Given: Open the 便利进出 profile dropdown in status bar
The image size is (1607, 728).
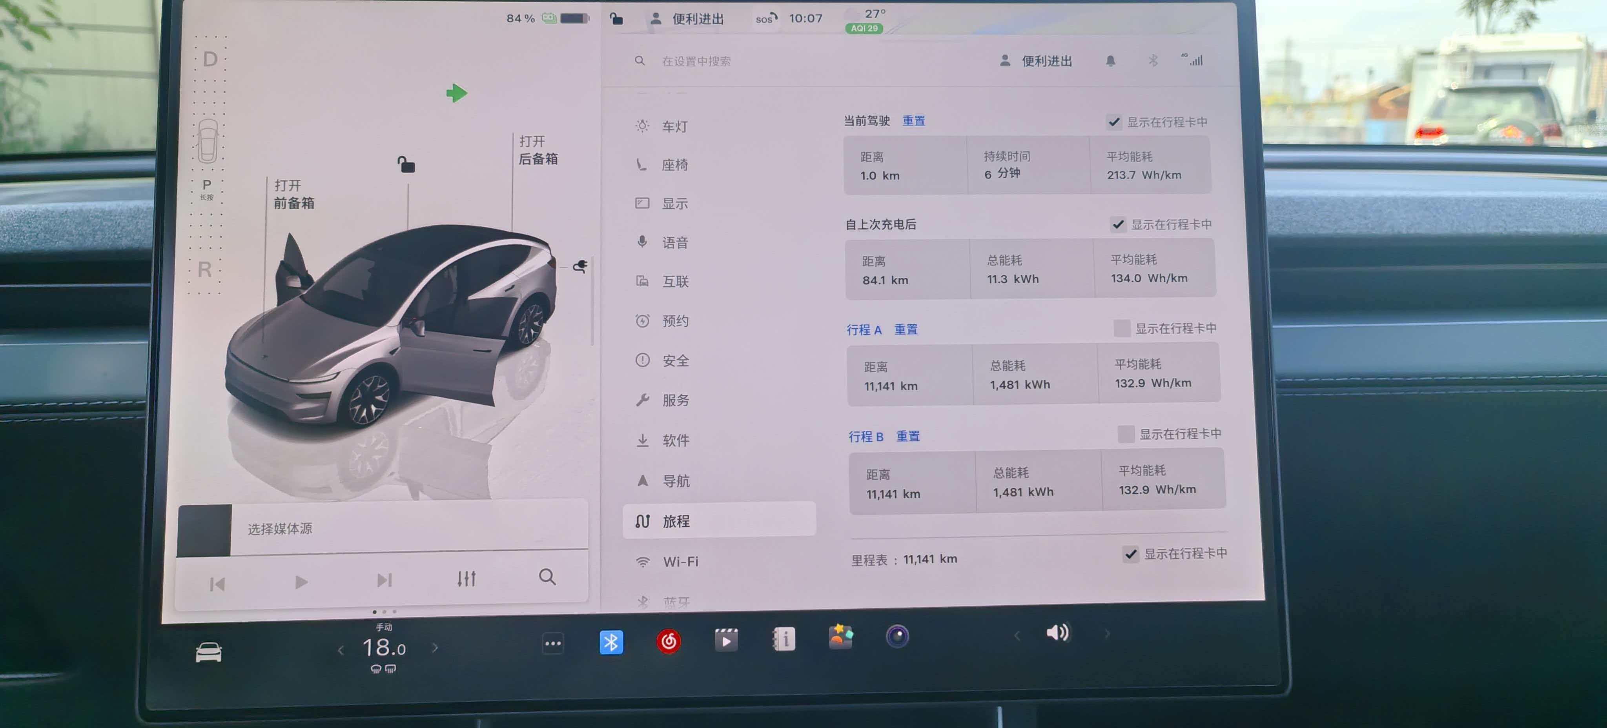Looking at the screenshot, I should pos(687,19).
